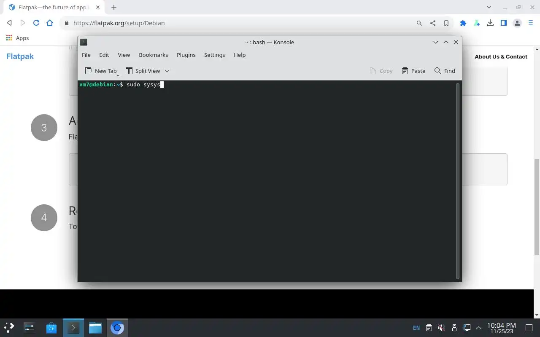Click Paste in Konsole toolbar

(x=413, y=71)
